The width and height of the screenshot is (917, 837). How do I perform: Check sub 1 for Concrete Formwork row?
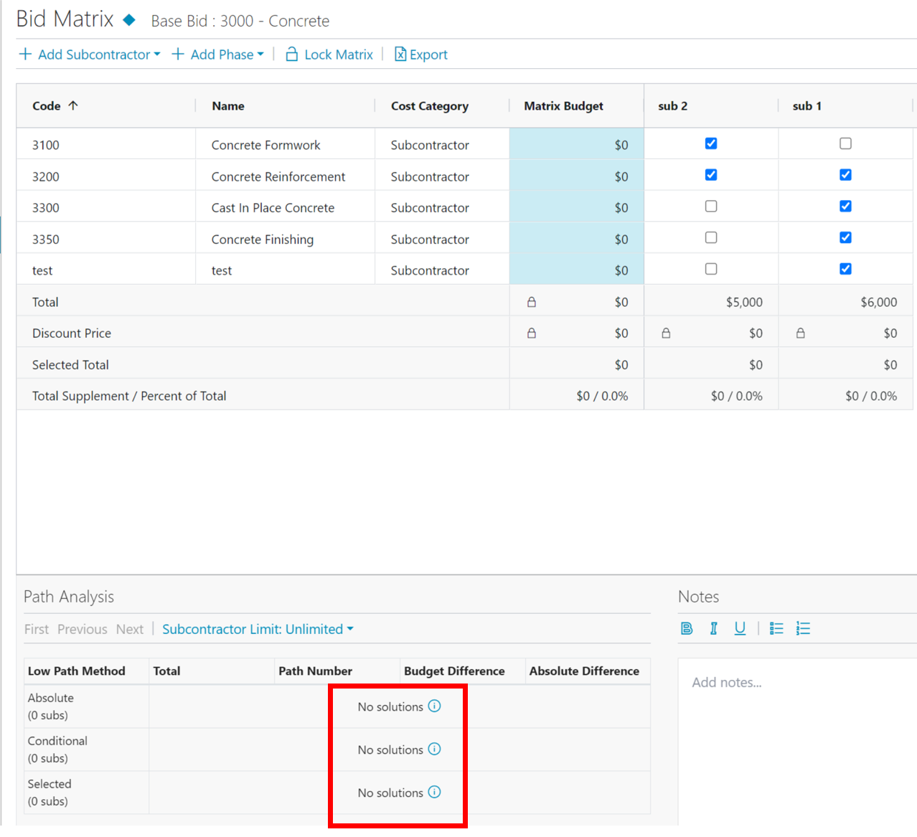point(846,143)
